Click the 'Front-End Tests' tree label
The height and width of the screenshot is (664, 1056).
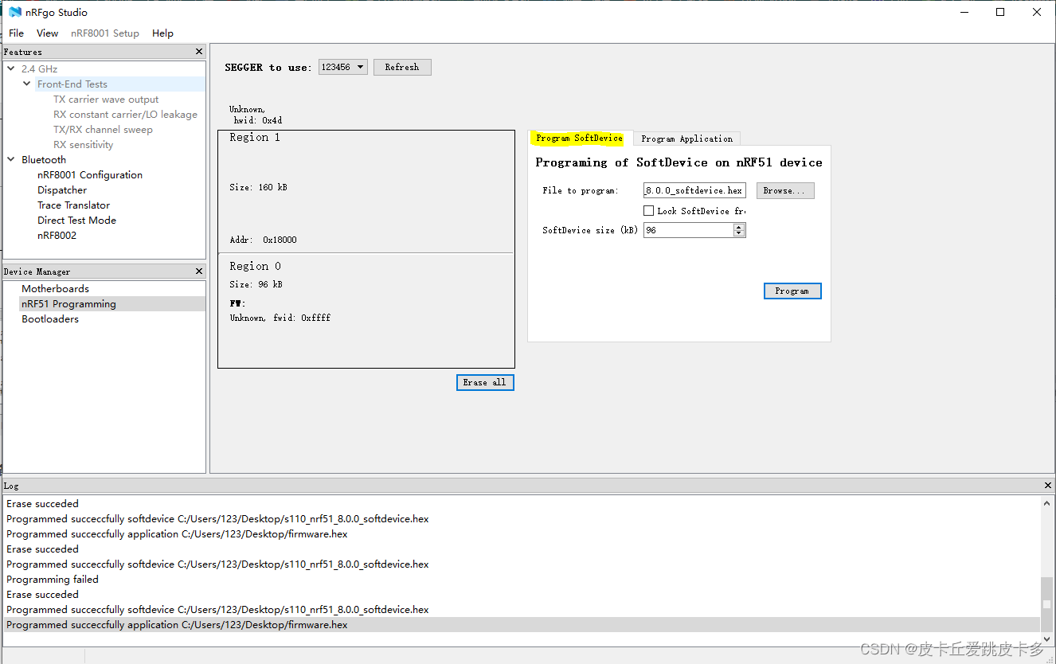pyautogui.click(x=72, y=84)
